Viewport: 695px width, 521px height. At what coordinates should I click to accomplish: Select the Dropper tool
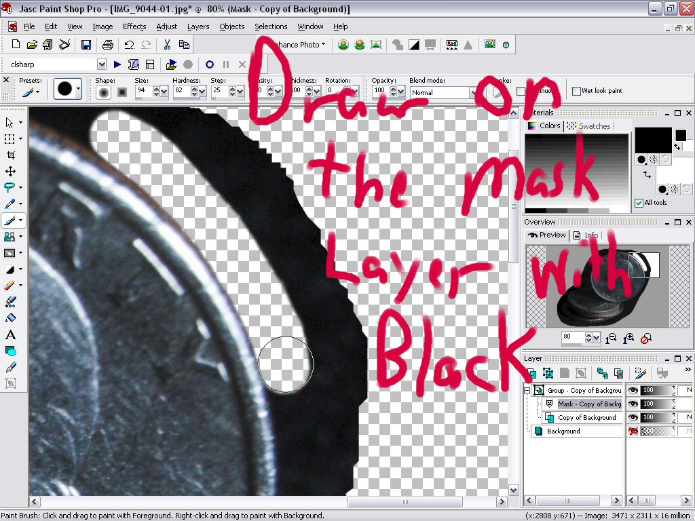point(10,204)
